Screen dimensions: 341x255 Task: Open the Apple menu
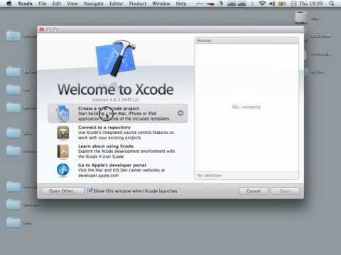point(9,4)
